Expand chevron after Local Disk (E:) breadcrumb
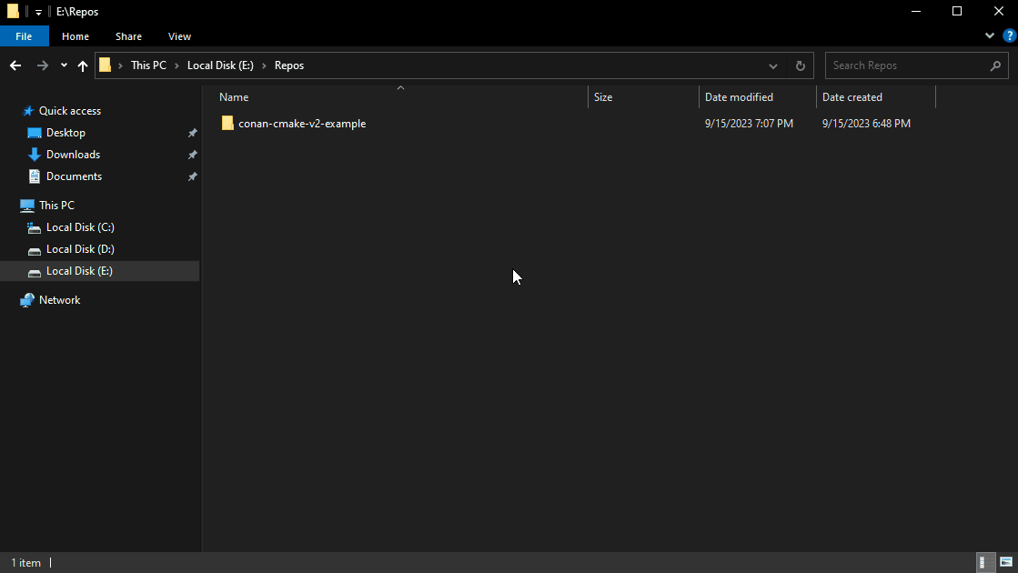This screenshot has width=1018, height=573. click(264, 65)
